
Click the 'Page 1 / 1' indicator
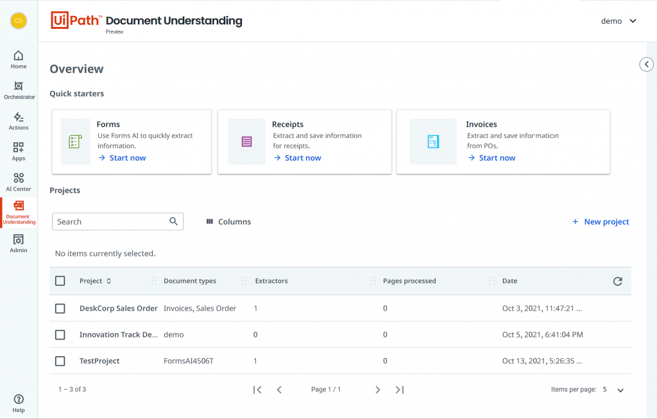[x=326, y=389]
